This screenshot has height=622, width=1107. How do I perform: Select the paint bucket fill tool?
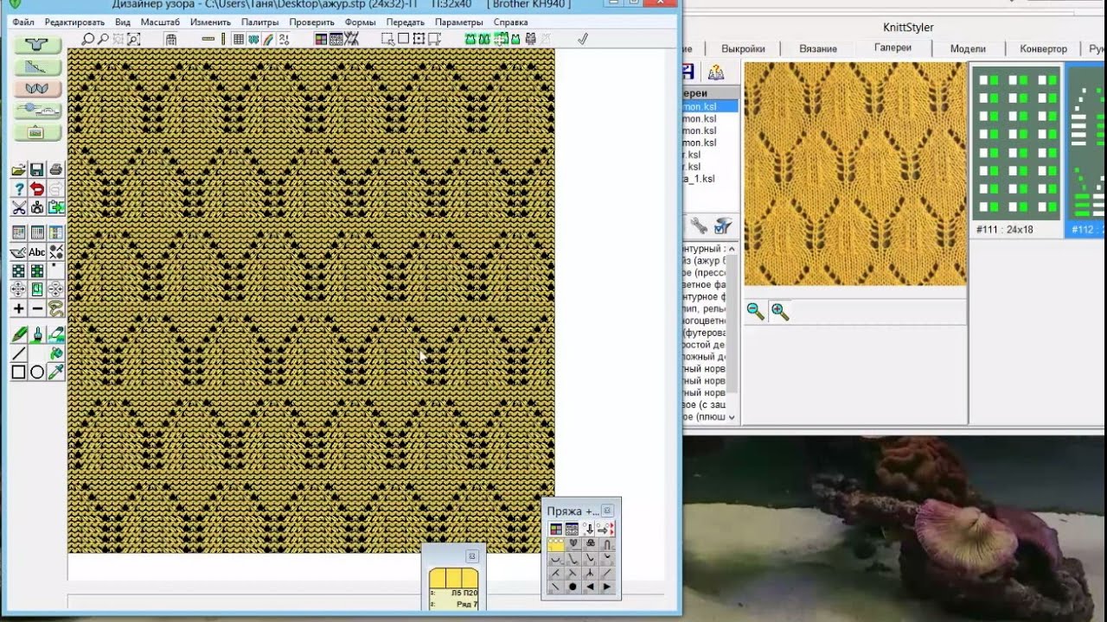tap(56, 354)
